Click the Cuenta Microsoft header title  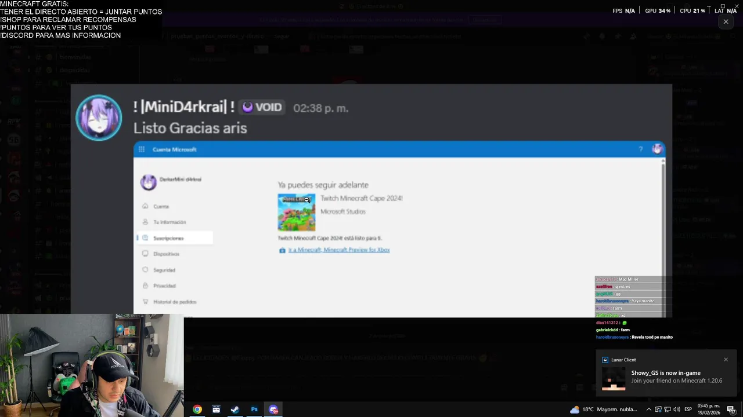tap(174, 149)
